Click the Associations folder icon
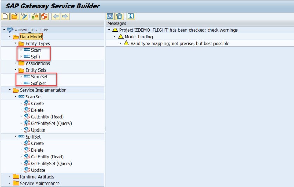 pyautogui.click(x=21, y=63)
